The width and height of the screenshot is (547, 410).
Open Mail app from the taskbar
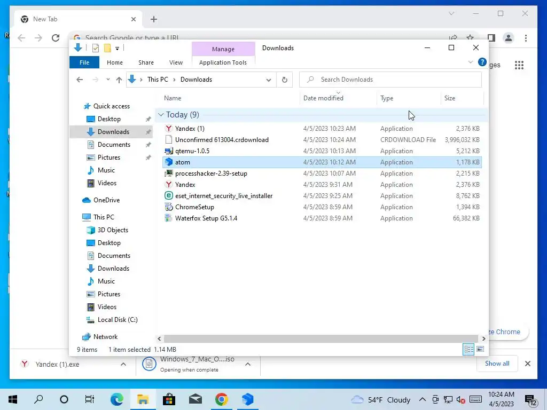(196, 399)
